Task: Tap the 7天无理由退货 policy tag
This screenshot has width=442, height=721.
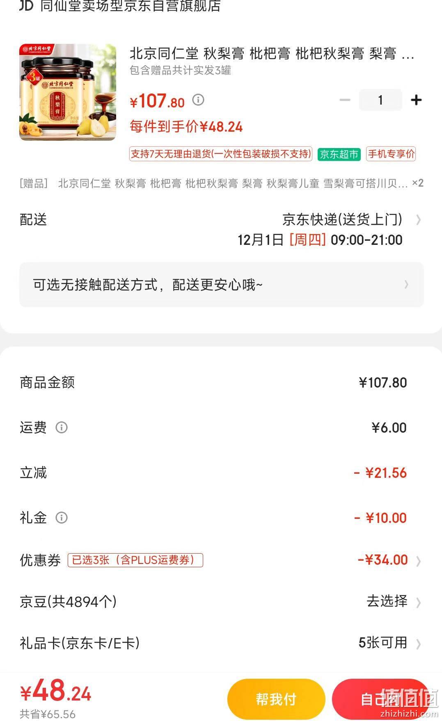Action: click(x=221, y=154)
